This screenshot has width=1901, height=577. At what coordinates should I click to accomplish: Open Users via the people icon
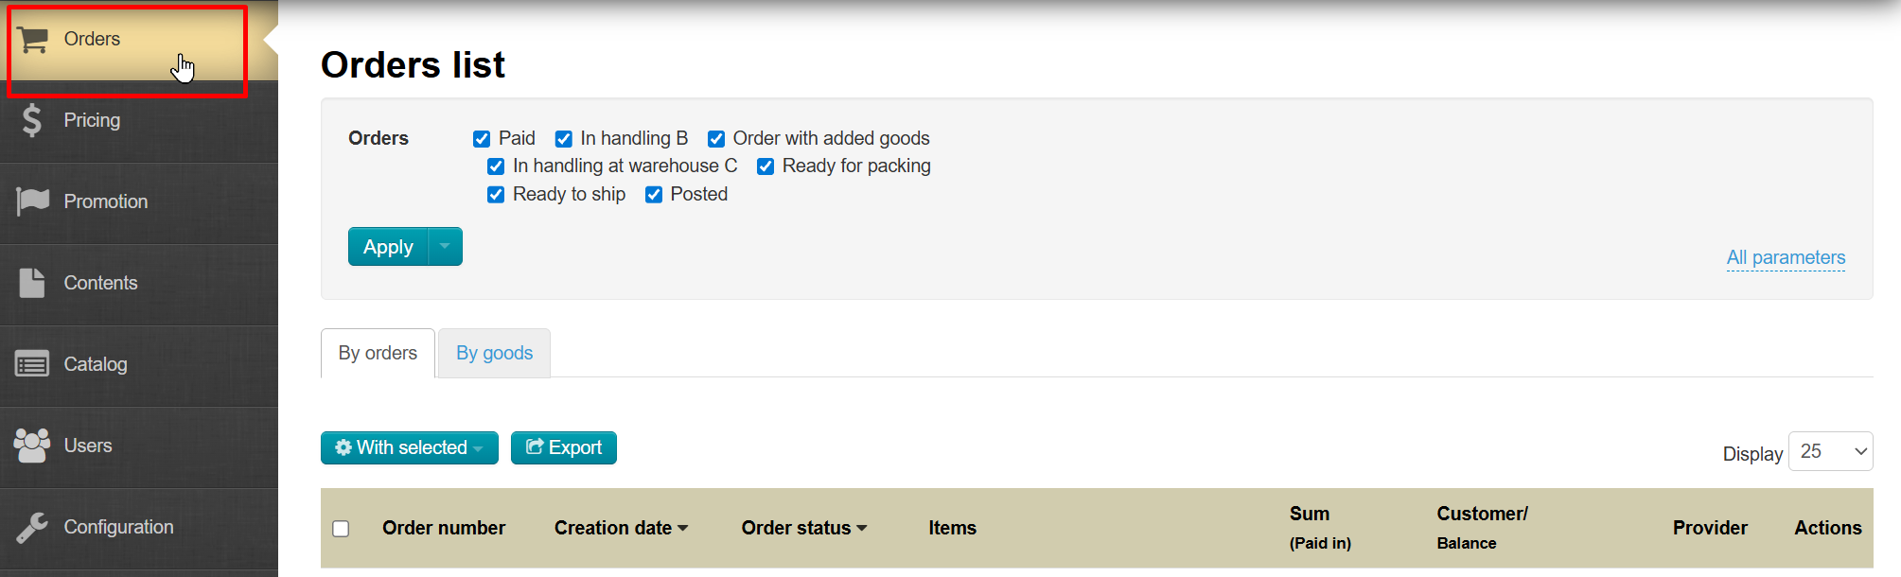(x=32, y=446)
